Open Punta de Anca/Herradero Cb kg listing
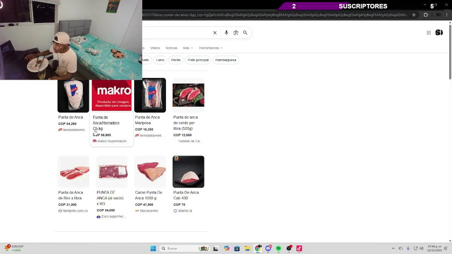The image size is (452, 254). [x=106, y=123]
